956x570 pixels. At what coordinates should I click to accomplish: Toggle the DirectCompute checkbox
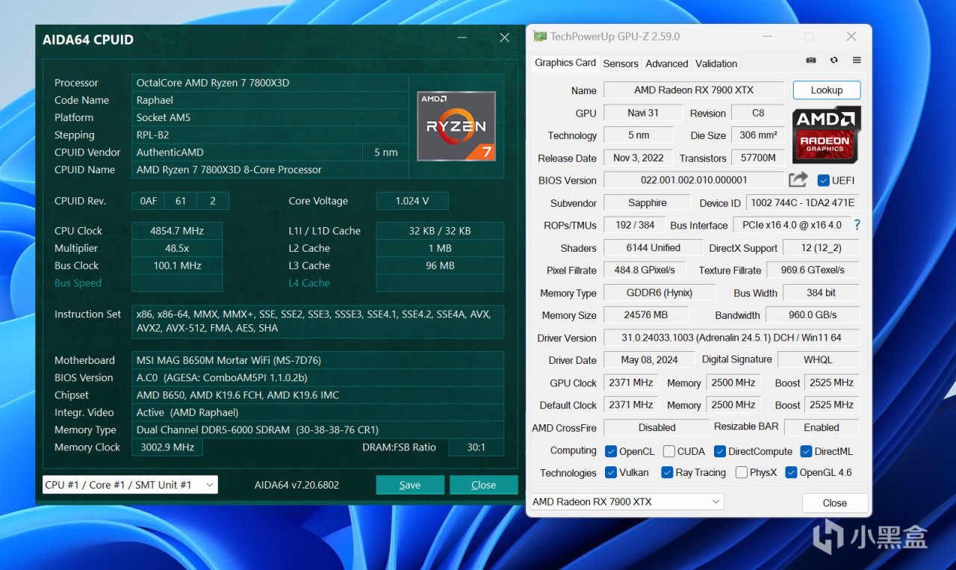click(x=720, y=451)
